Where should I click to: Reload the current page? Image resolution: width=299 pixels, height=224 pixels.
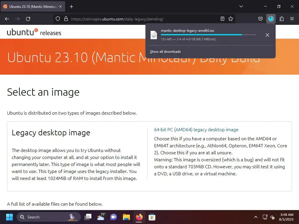[28, 19]
